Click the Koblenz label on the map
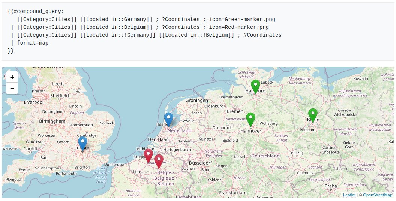 (x=214, y=180)
